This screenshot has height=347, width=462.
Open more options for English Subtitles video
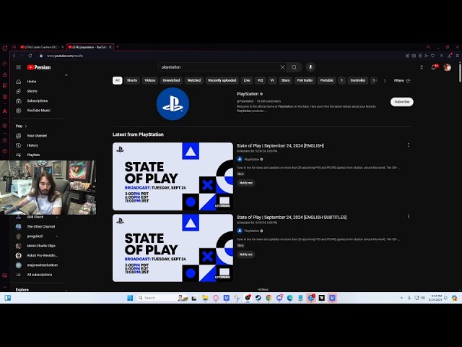[409, 217]
